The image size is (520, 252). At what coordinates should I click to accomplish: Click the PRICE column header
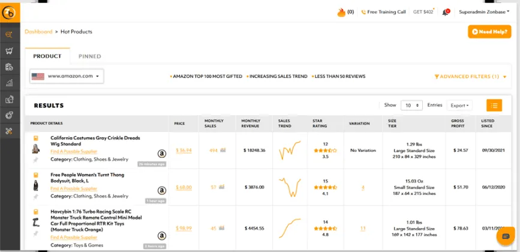coord(179,124)
